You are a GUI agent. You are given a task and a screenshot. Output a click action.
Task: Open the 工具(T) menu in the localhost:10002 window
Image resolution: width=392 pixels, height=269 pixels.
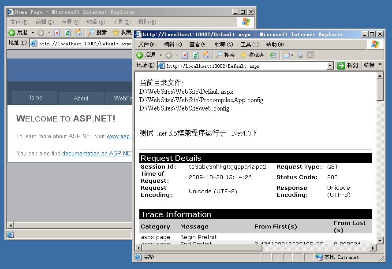[249, 44]
